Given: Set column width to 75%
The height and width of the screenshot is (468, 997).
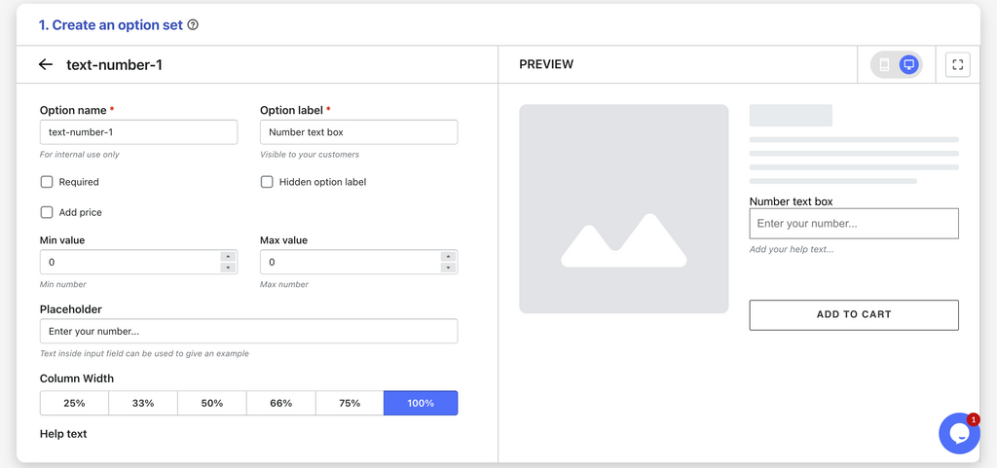Looking at the screenshot, I should (x=350, y=403).
